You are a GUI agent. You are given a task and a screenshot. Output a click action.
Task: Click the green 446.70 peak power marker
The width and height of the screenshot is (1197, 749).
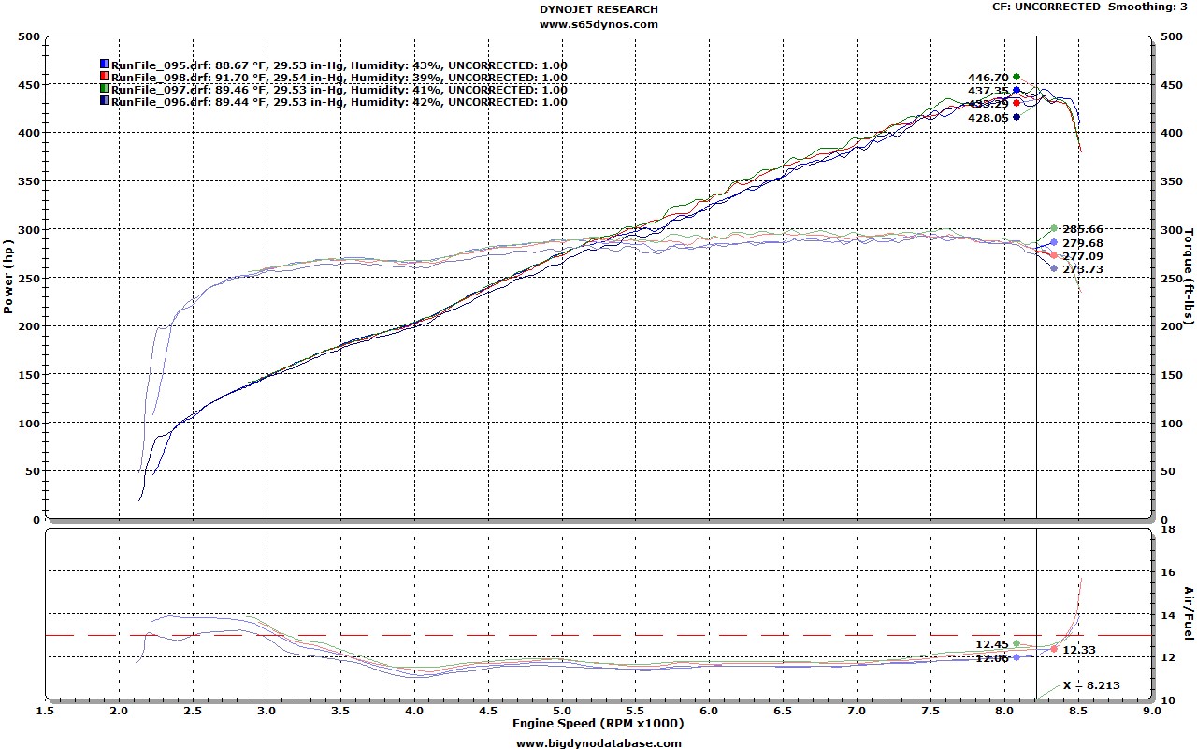click(1017, 78)
